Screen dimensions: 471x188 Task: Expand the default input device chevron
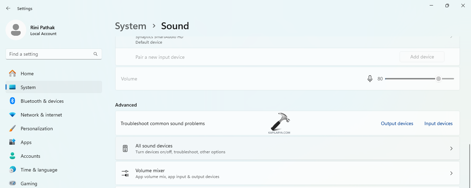tap(451, 37)
